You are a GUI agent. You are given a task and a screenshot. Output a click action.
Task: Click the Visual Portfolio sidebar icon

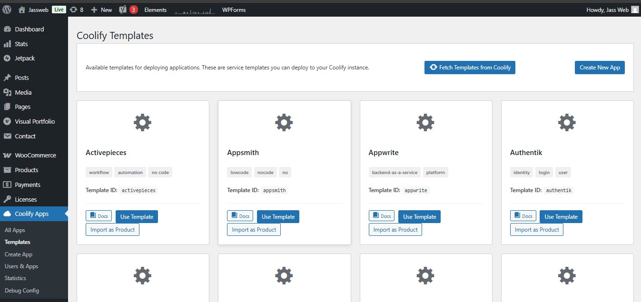[7, 121]
